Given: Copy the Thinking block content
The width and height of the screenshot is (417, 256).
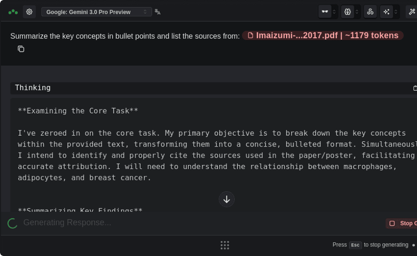Looking at the screenshot, I should (x=414, y=88).
